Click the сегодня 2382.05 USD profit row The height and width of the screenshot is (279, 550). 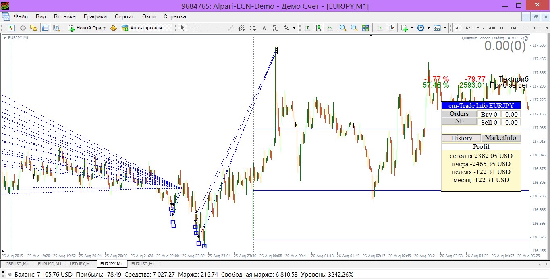pyautogui.click(x=481, y=156)
